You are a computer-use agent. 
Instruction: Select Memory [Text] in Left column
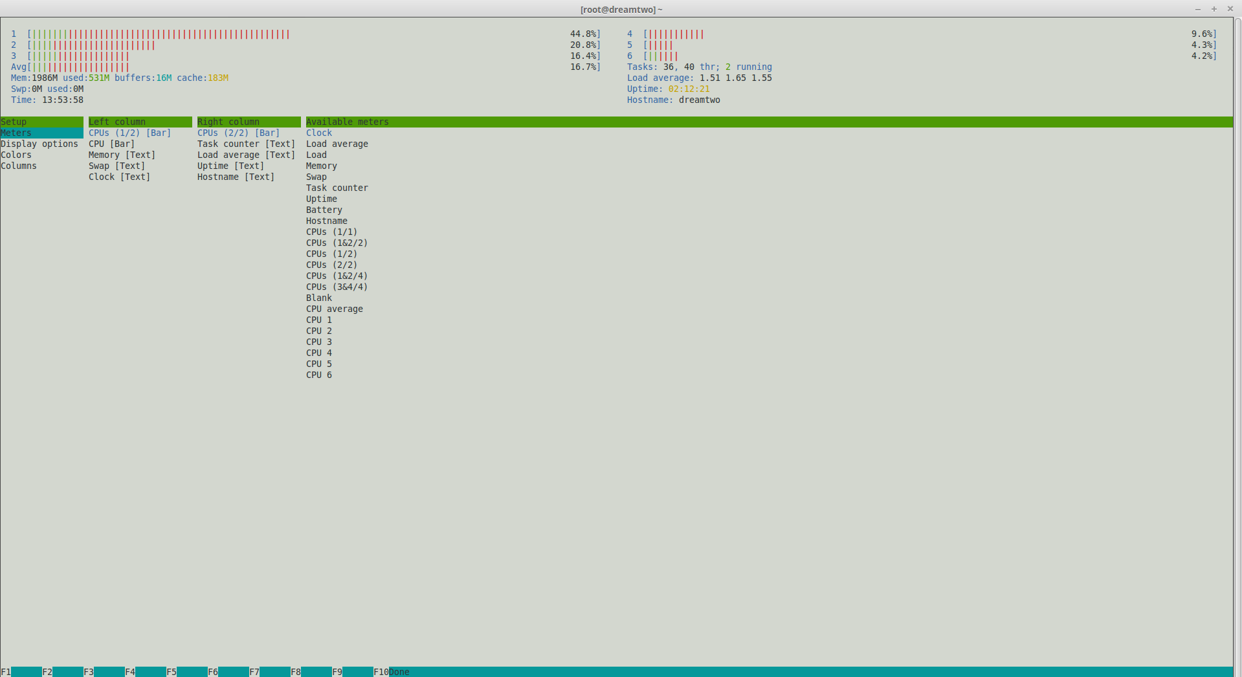pos(122,155)
